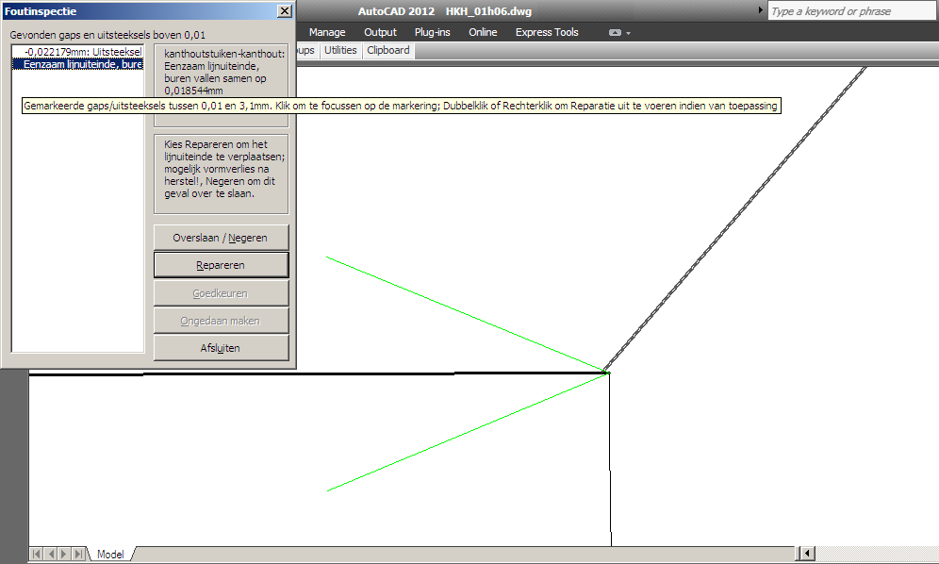Jump to first layout tab arrow
The height and width of the screenshot is (564, 939).
coord(37,554)
